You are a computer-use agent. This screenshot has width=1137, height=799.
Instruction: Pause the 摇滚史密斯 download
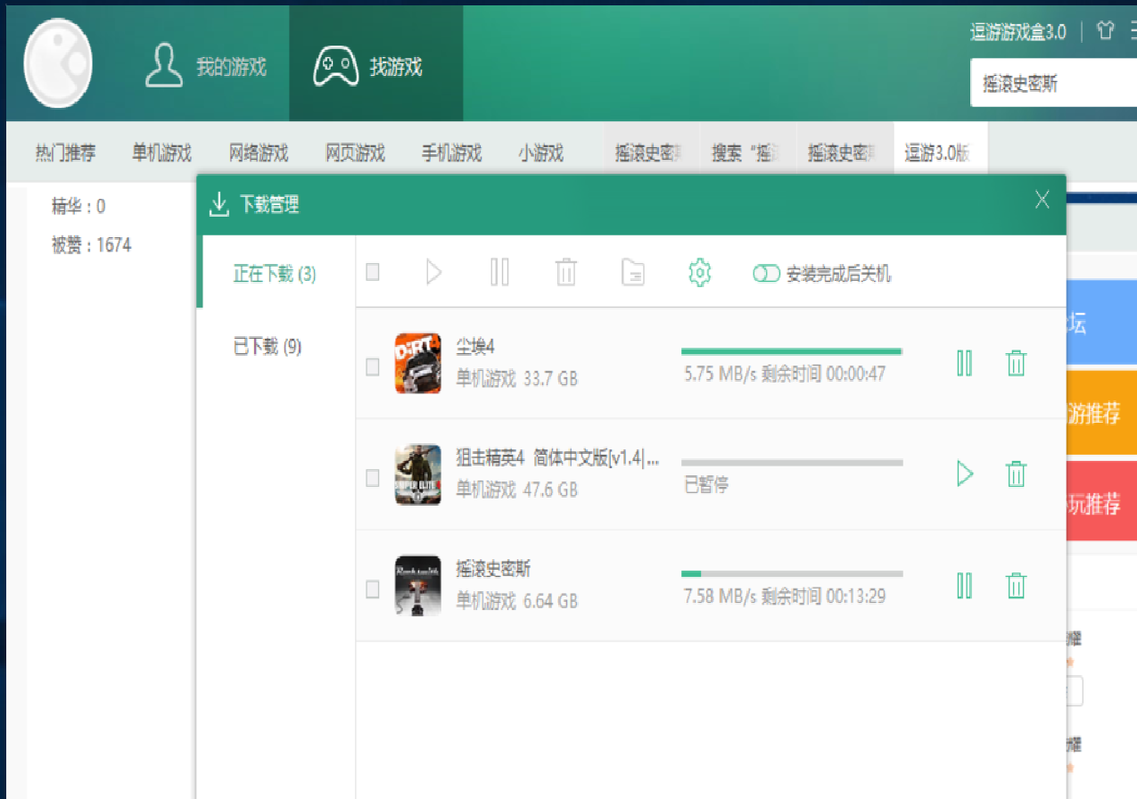click(964, 585)
